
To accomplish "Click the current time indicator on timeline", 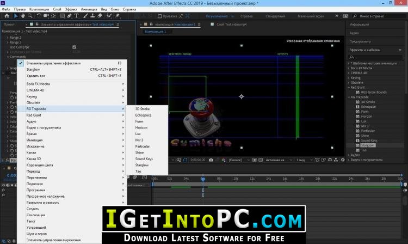I will click(203, 179).
